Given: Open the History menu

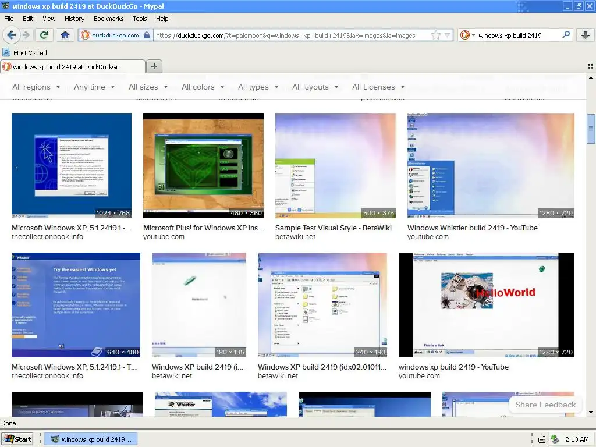Looking at the screenshot, I should 74,19.
